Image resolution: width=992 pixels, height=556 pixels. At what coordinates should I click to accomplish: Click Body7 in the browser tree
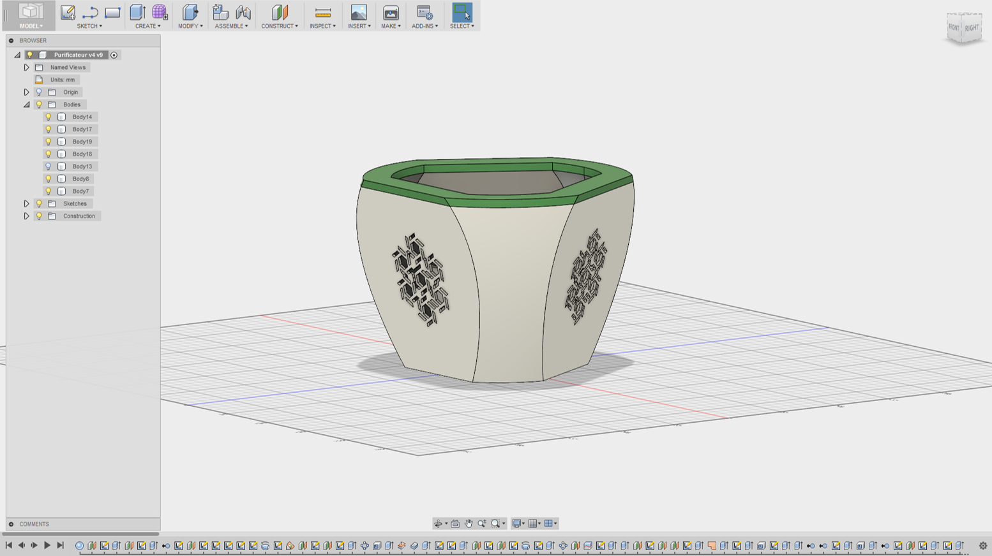tap(82, 191)
